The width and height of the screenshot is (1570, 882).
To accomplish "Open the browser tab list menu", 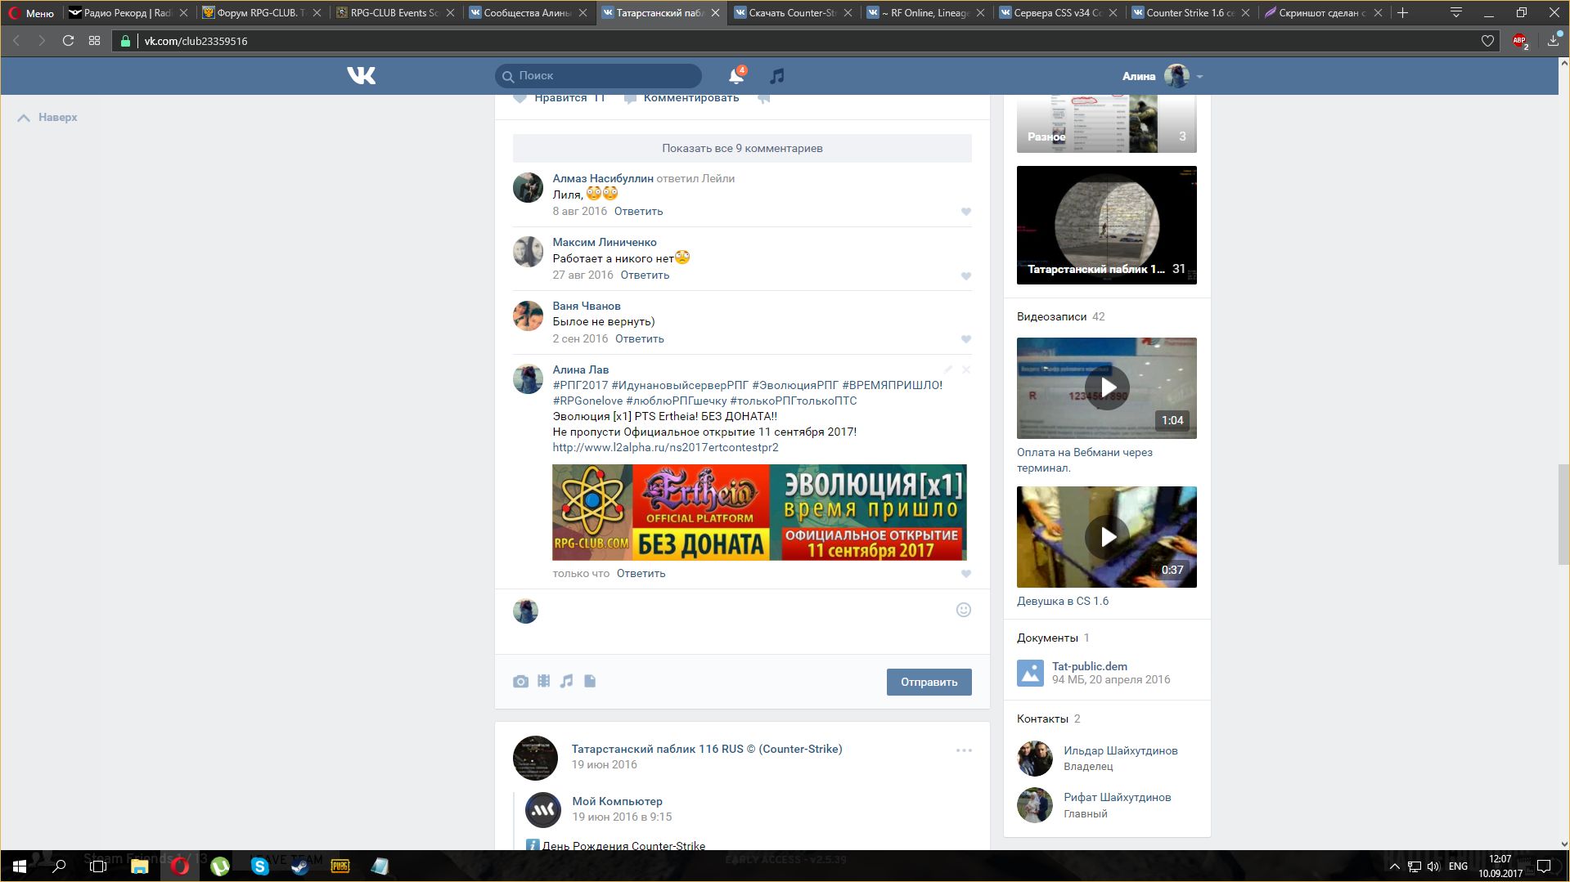I will click(x=1455, y=12).
